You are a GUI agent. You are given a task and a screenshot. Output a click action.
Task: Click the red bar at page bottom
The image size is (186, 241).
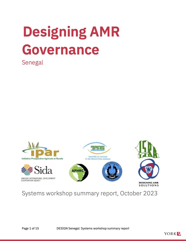93,240
